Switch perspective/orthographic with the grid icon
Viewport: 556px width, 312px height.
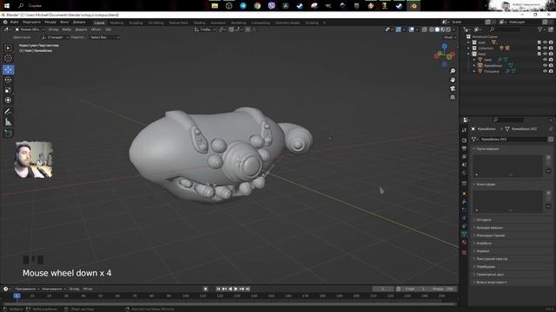tap(453, 97)
